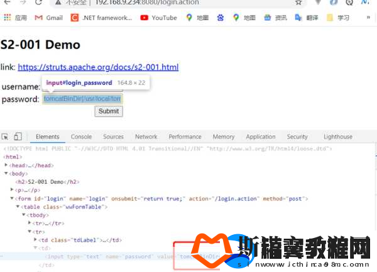Screen dimensions: 377x272
Task: Show more bookmarks overflow chevron
Action: [x=368, y=18]
